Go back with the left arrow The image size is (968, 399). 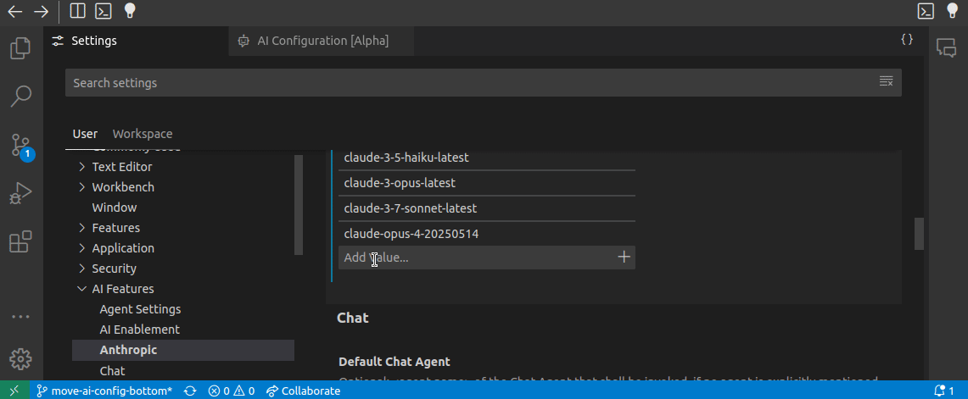[14, 11]
